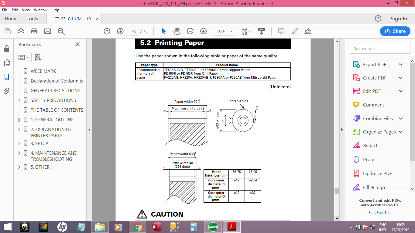This screenshot has height=233, width=415.
Task: Click the Share button
Action: click(395, 31)
